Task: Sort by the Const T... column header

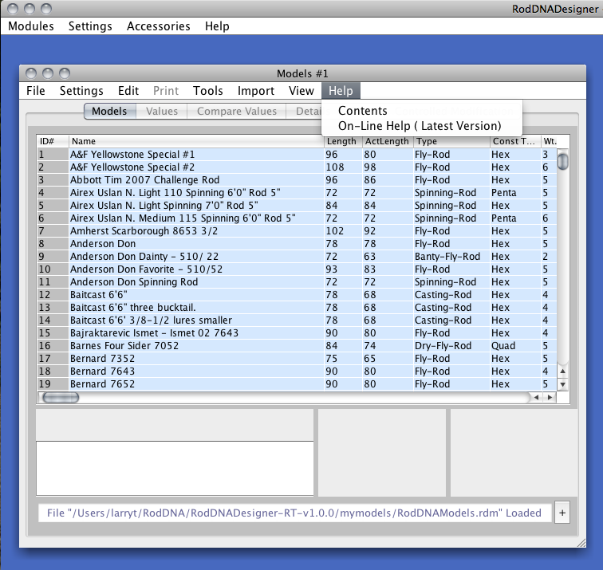Action: click(515, 141)
